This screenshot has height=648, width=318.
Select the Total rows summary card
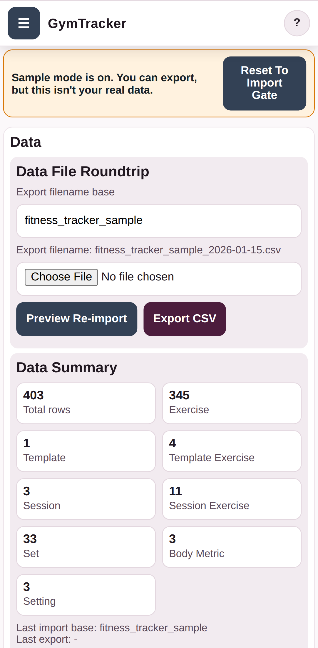pyautogui.click(x=86, y=403)
